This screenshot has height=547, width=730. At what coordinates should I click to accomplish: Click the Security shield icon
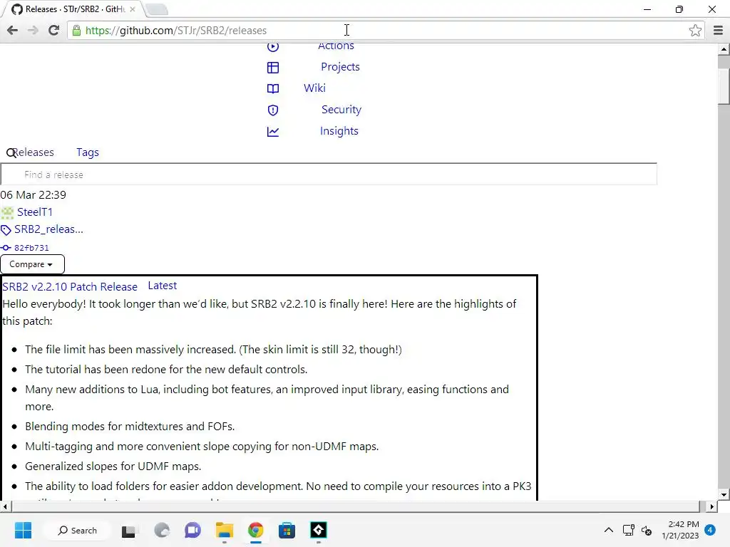tap(273, 110)
